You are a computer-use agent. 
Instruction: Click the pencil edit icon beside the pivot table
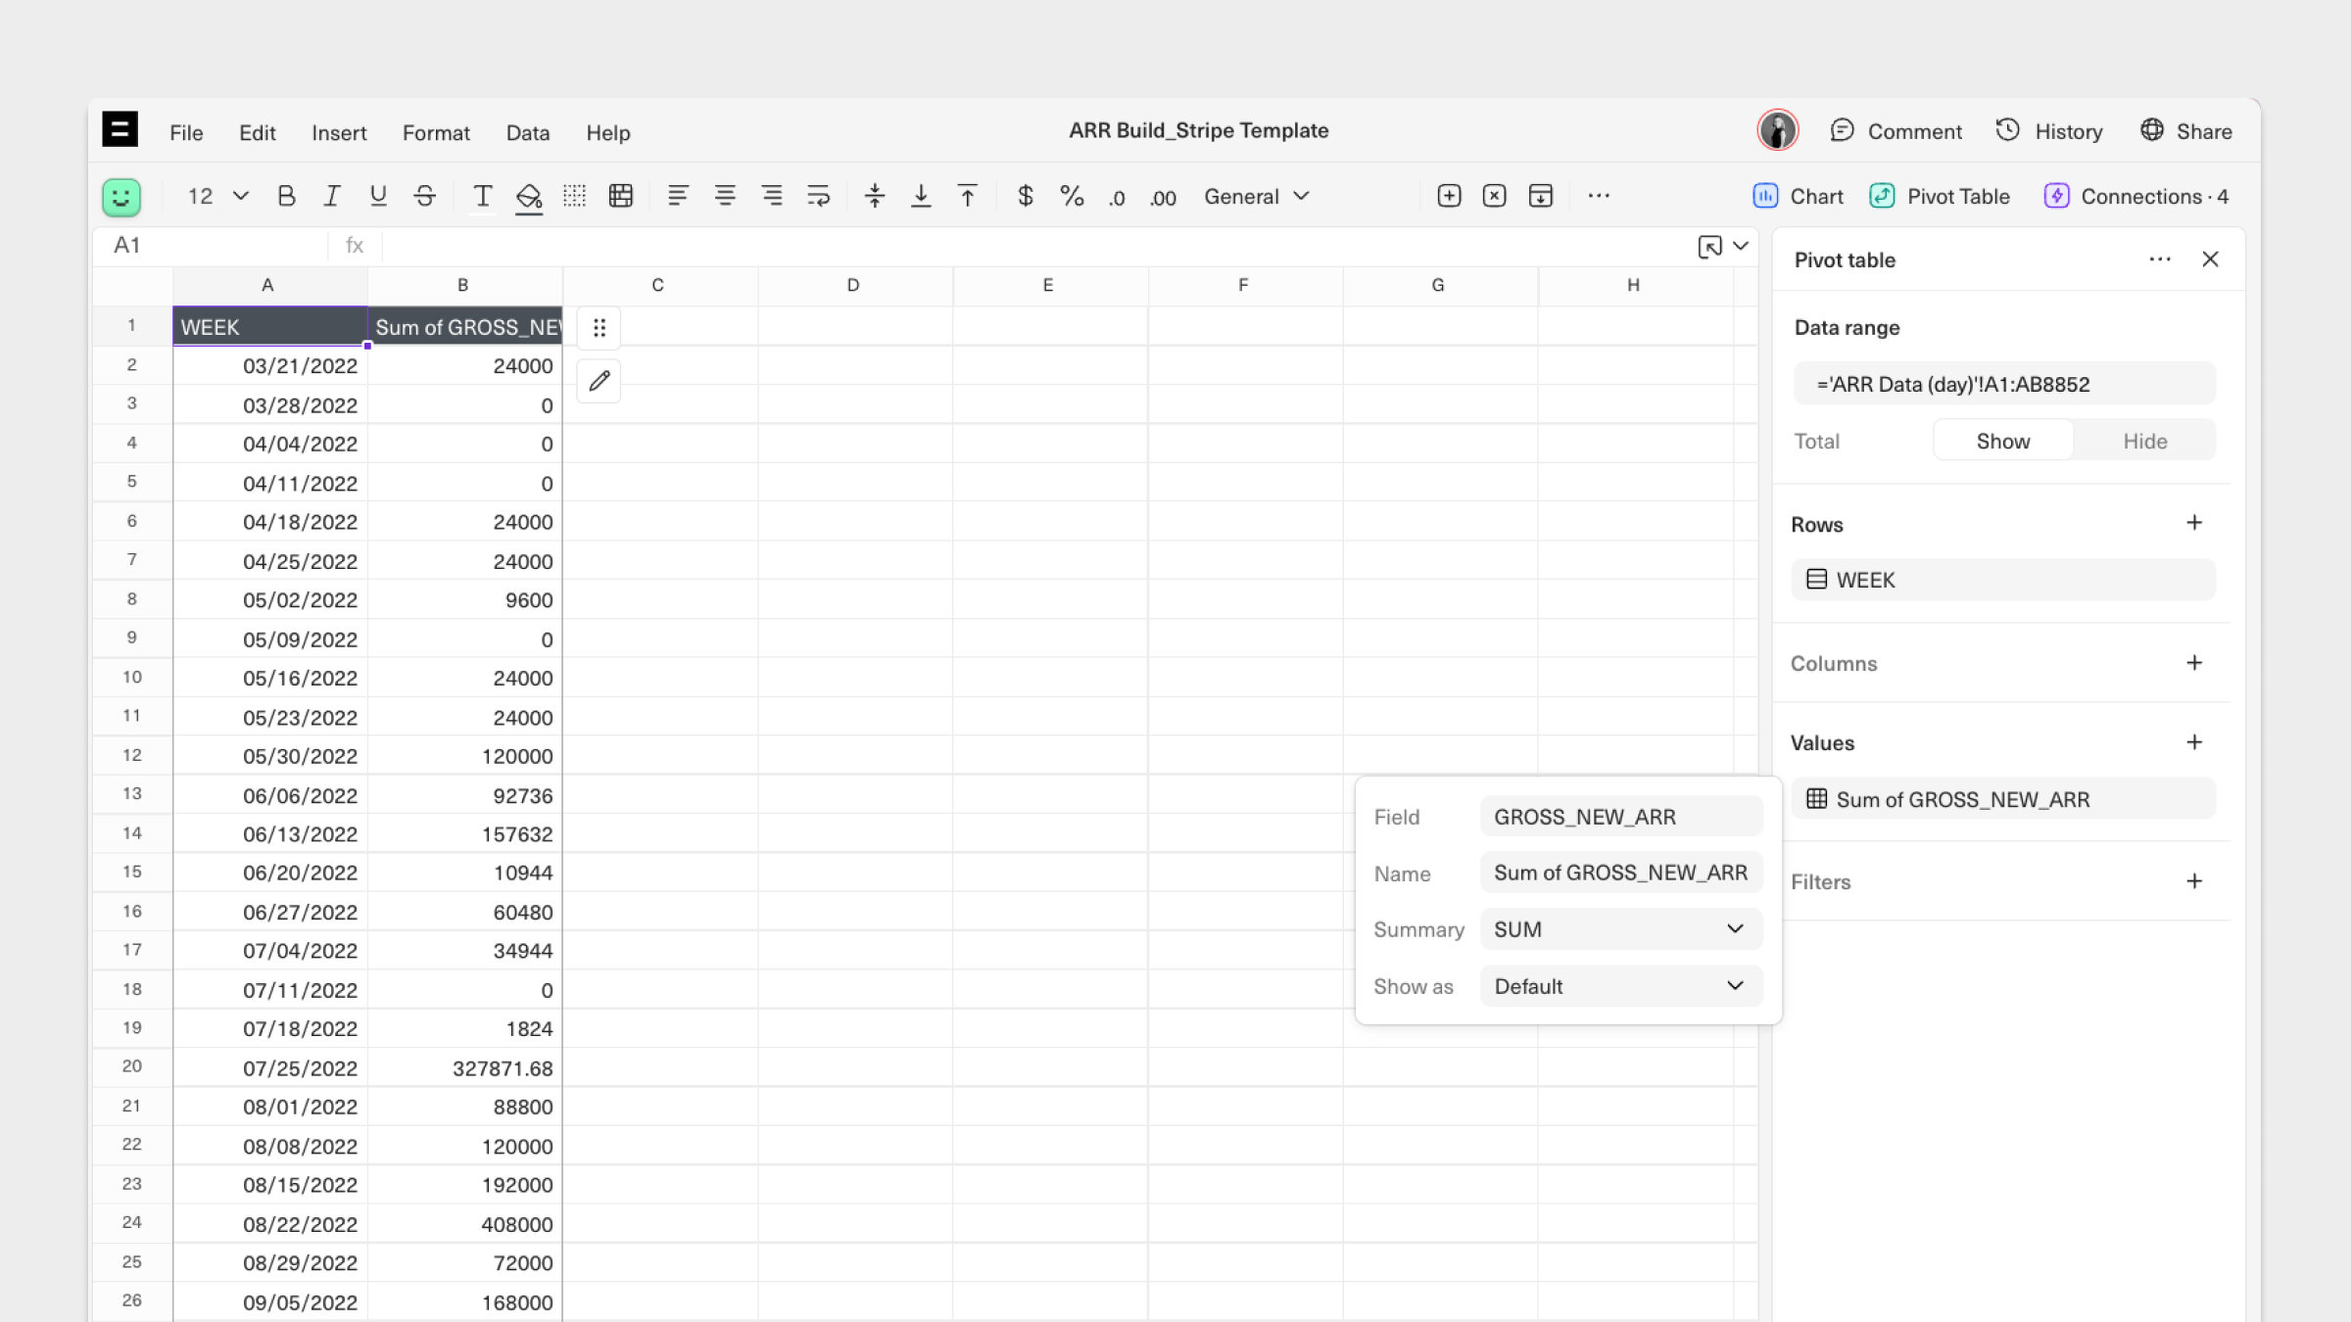click(600, 380)
